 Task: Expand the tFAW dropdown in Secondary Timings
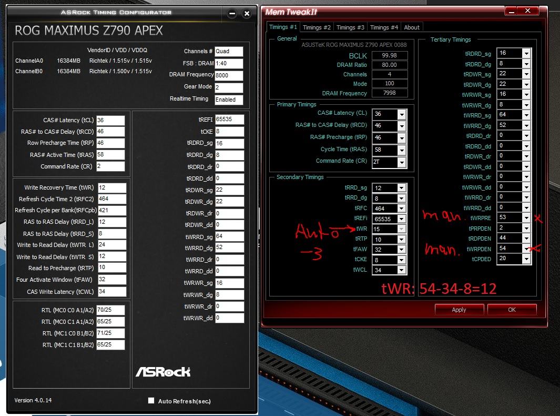tap(401, 250)
